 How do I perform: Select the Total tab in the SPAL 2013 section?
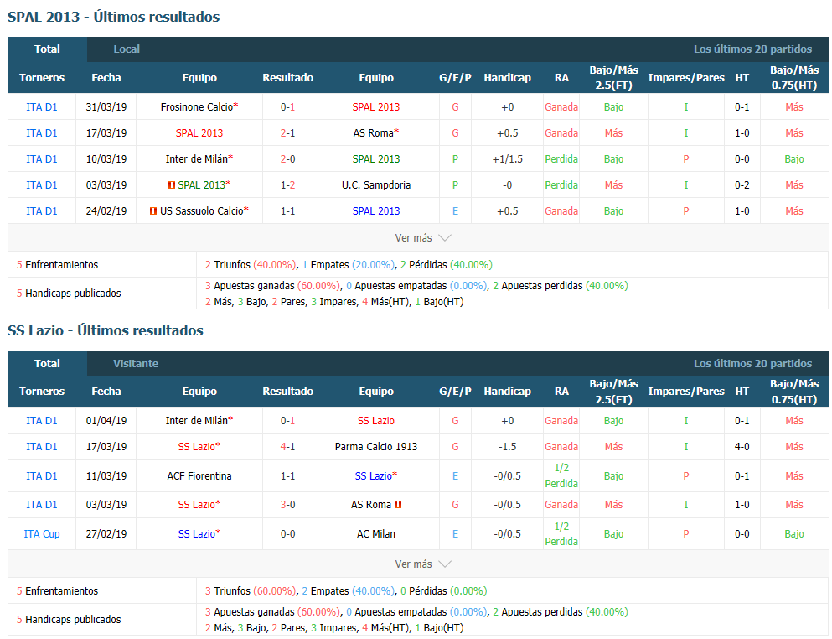pyautogui.click(x=47, y=49)
